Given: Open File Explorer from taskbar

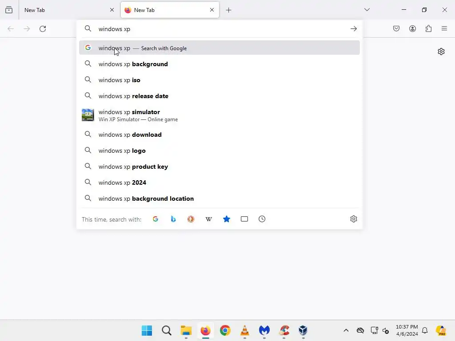Looking at the screenshot, I should (186, 330).
